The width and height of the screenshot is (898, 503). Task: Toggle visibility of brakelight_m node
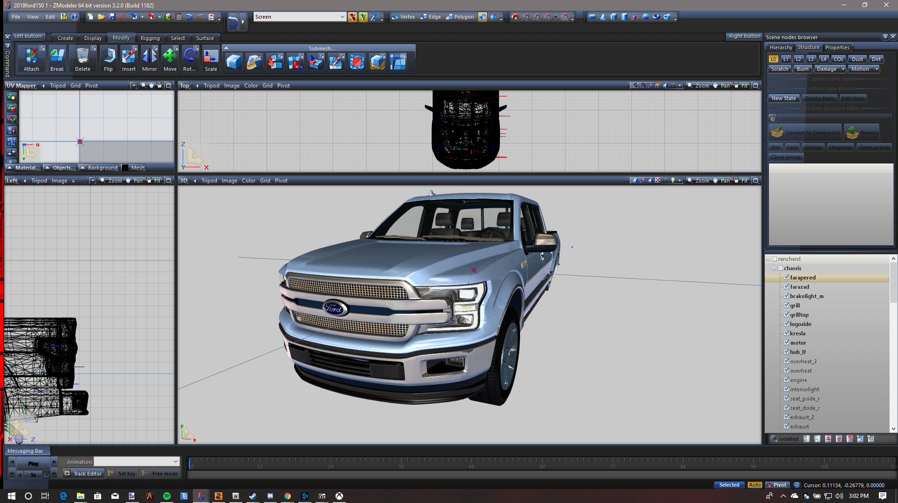point(787,296)
